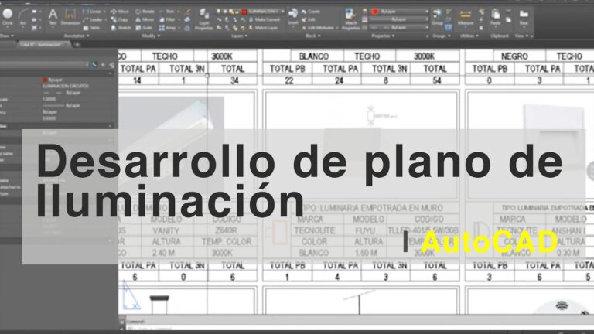Viewport: 594px width, 334px height.
Task: Click the Move tool in Modify panel
Action: pos(120,12)
